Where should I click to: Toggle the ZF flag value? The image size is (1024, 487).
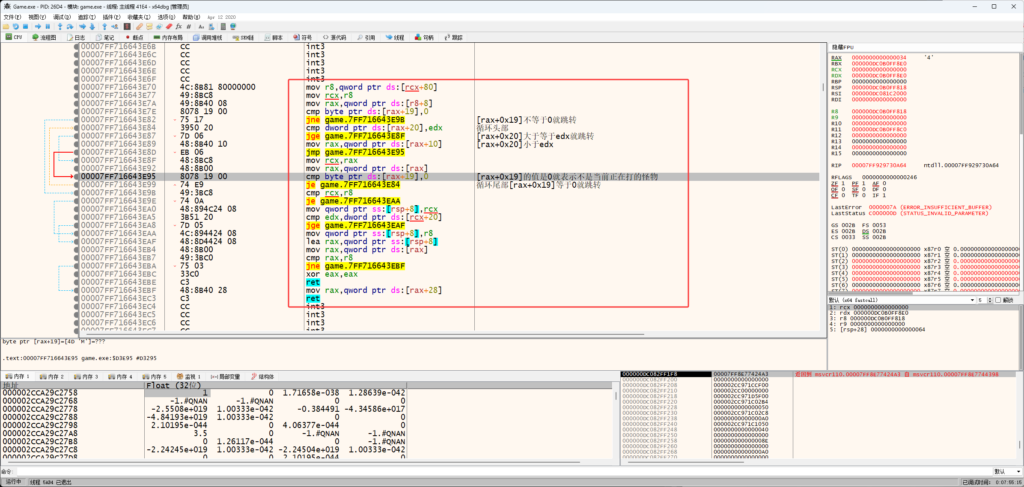(x=843, y=183)
